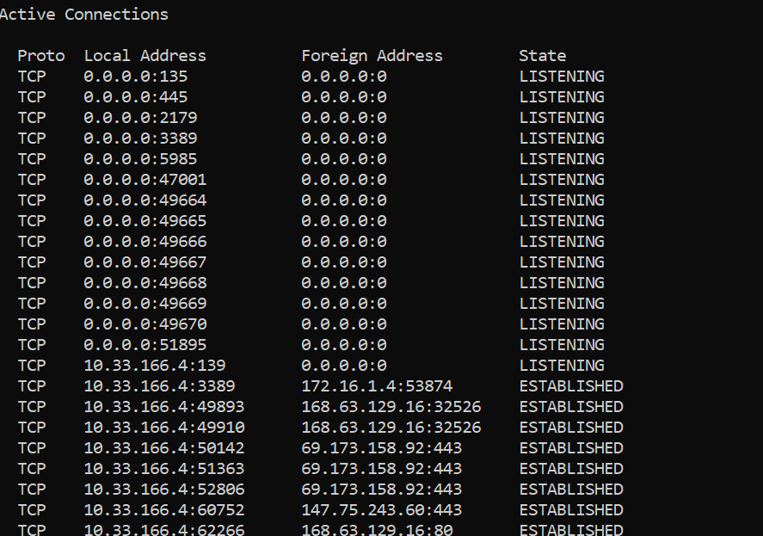Viewport: 763px width, 536px height.
Task: Click local address 0.0.0.0:3389
Action: (140, 139)
